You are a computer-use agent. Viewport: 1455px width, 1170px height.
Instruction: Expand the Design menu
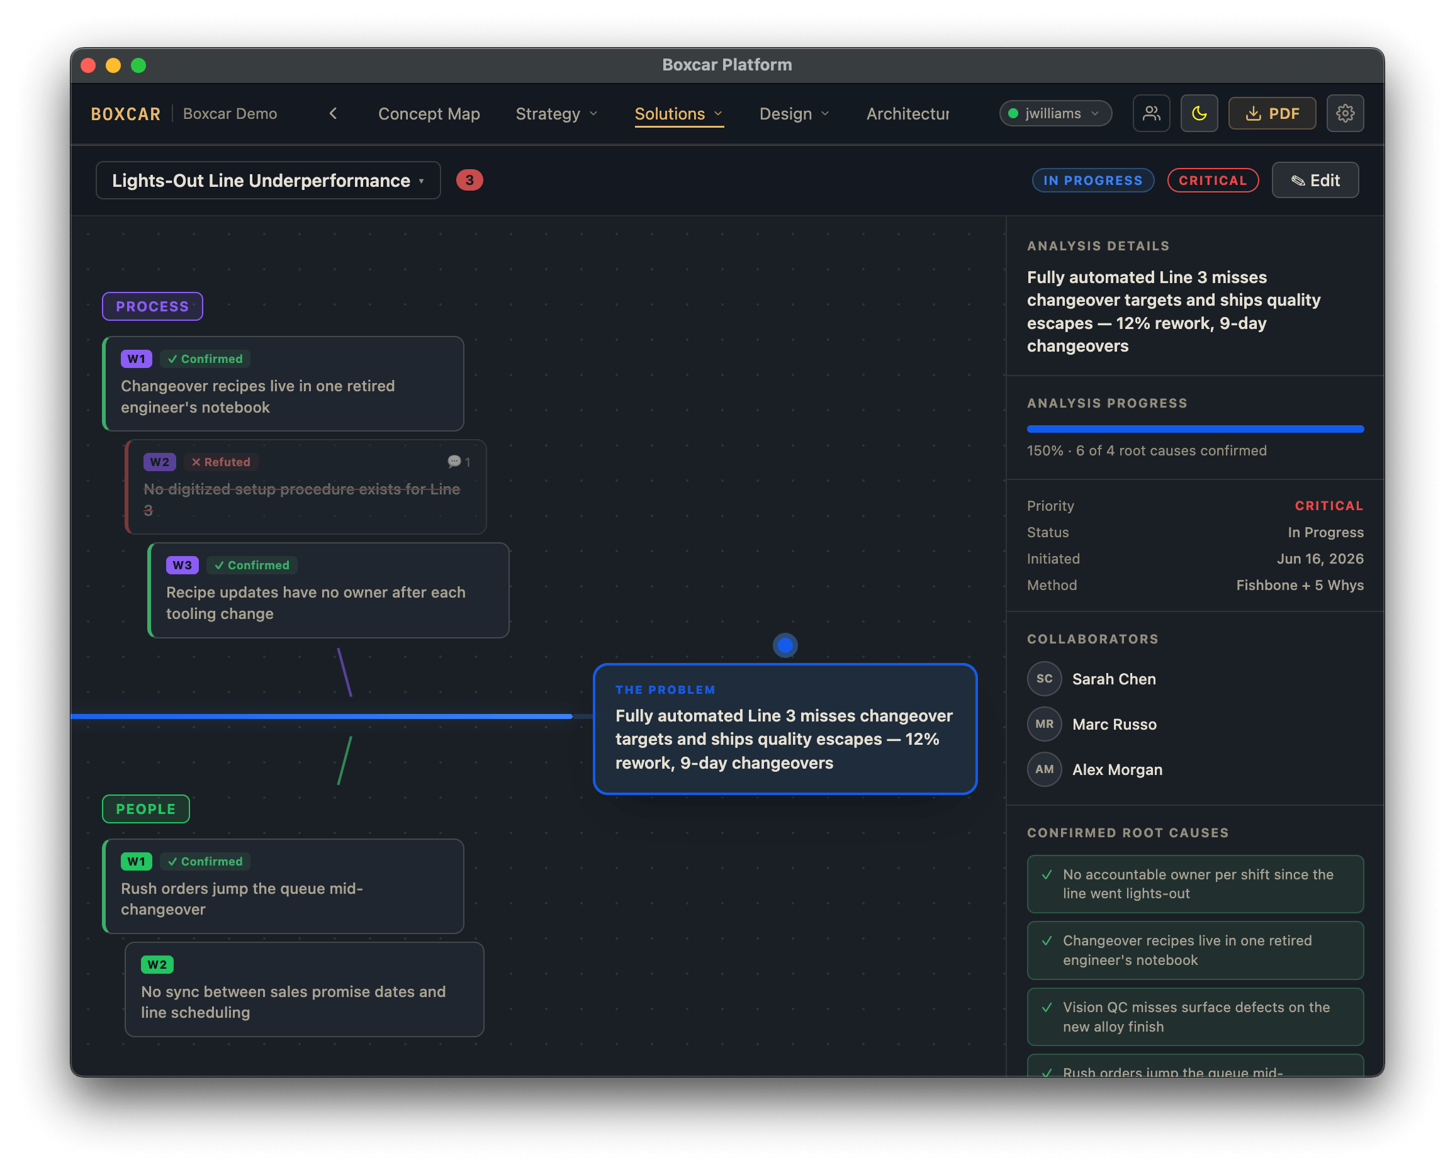click(x=794, y=113)
